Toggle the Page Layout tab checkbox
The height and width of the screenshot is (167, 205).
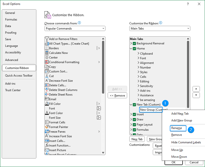coord(134,125)
